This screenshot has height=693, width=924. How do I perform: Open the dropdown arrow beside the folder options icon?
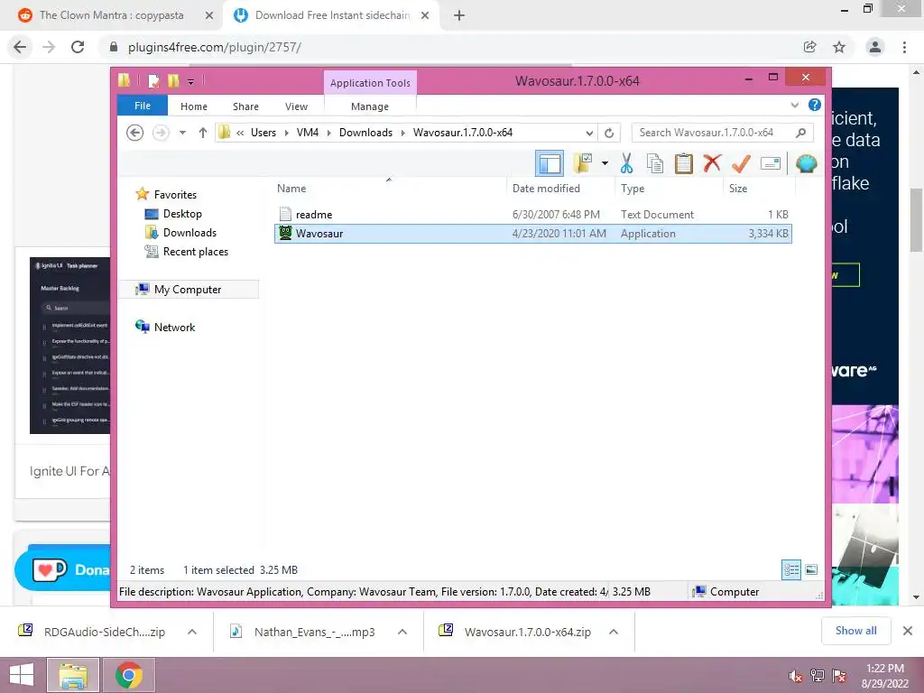click(x=605, y=163)
